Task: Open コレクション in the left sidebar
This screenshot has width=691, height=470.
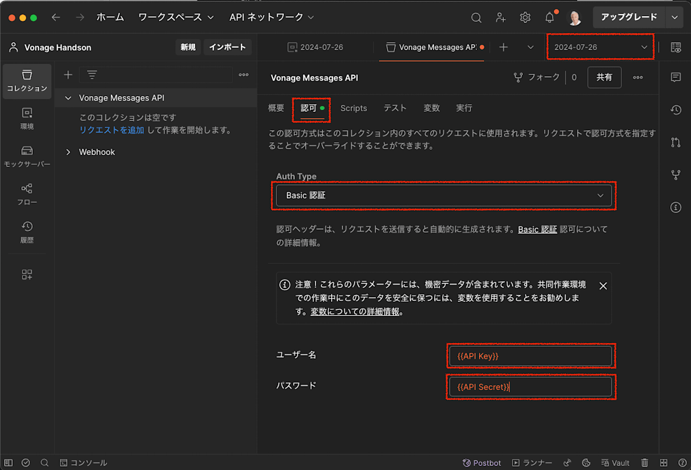Action: tap(26, 81)
